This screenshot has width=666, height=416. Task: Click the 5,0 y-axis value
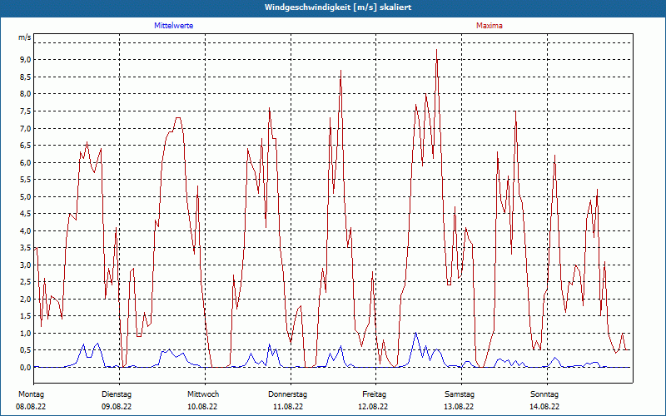tap(26, 196)
